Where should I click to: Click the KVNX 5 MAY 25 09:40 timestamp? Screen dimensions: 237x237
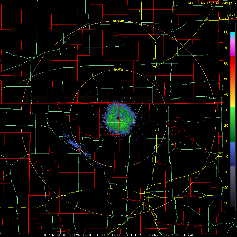tap(172, 235)
